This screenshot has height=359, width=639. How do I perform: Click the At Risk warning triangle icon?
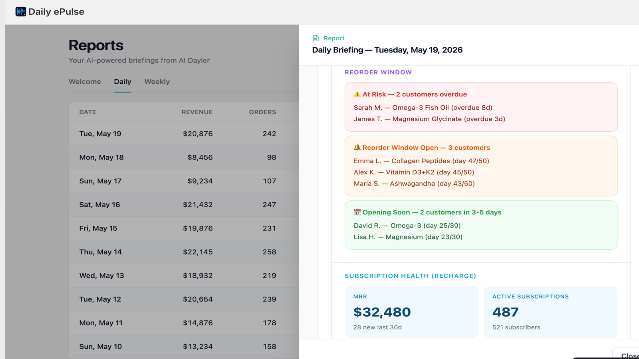357,95
